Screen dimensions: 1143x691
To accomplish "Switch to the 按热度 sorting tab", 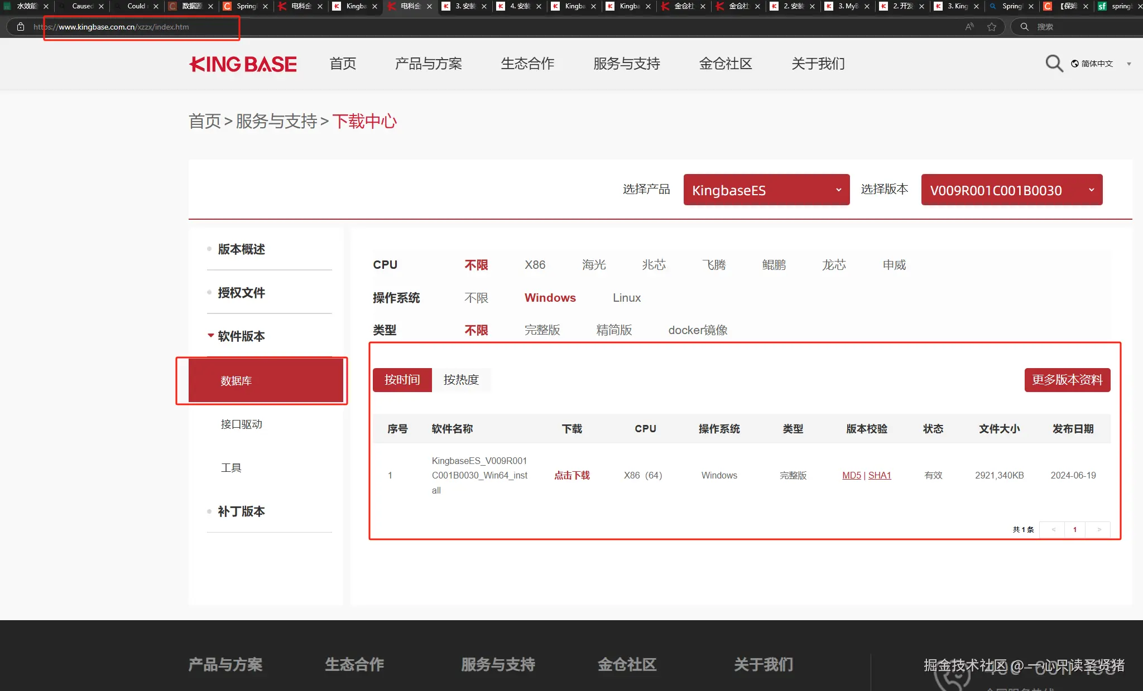I will coord(461,380).
